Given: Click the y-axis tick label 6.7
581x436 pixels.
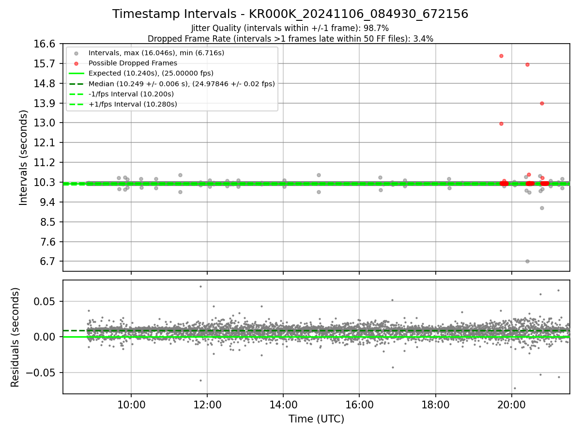Looking at the screenshot, I should 48,262.
